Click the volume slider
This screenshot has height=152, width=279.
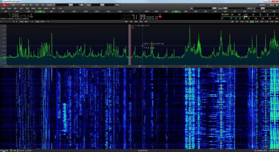(67, 5)
